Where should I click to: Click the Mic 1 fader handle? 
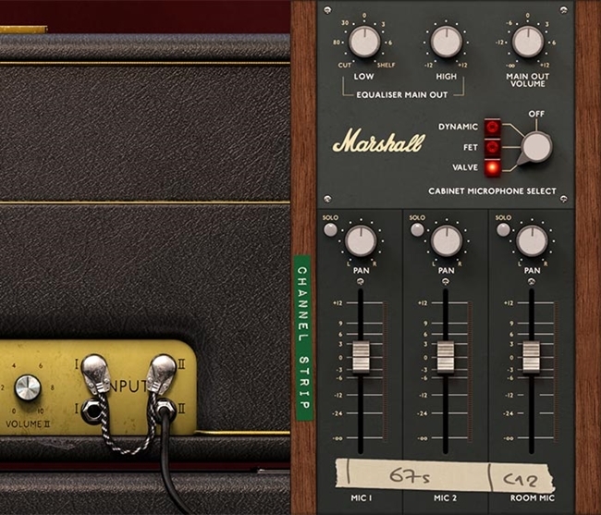(x=361, y=357)
